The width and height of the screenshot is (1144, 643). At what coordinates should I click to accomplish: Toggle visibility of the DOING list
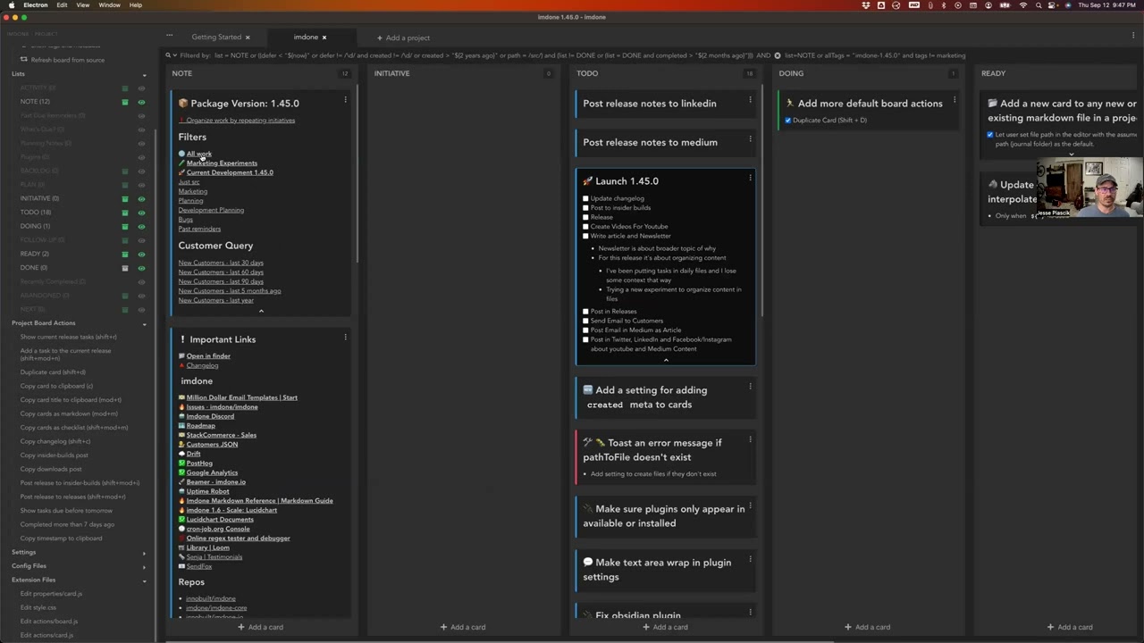tap(141, 226)
